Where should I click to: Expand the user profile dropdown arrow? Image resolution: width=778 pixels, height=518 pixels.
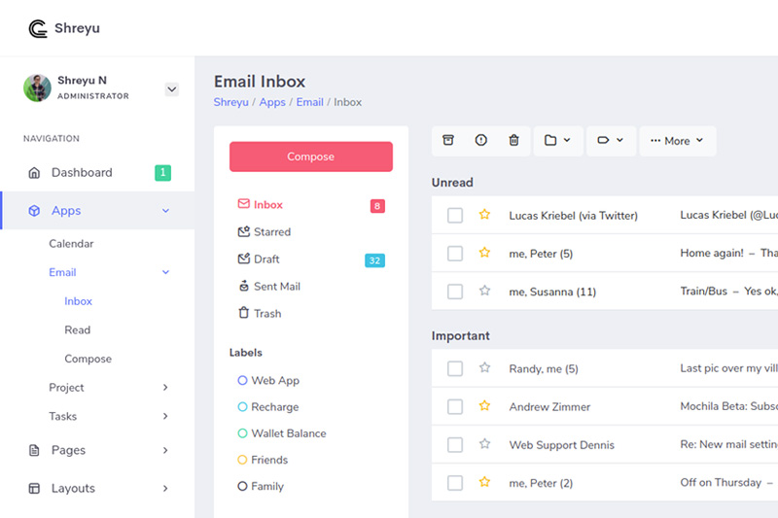pos(172,89)
